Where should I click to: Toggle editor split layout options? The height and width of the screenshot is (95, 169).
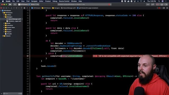coord(164,8)
